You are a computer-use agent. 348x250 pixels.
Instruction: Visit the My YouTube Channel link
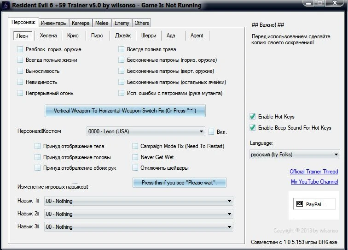pos(314,182)
